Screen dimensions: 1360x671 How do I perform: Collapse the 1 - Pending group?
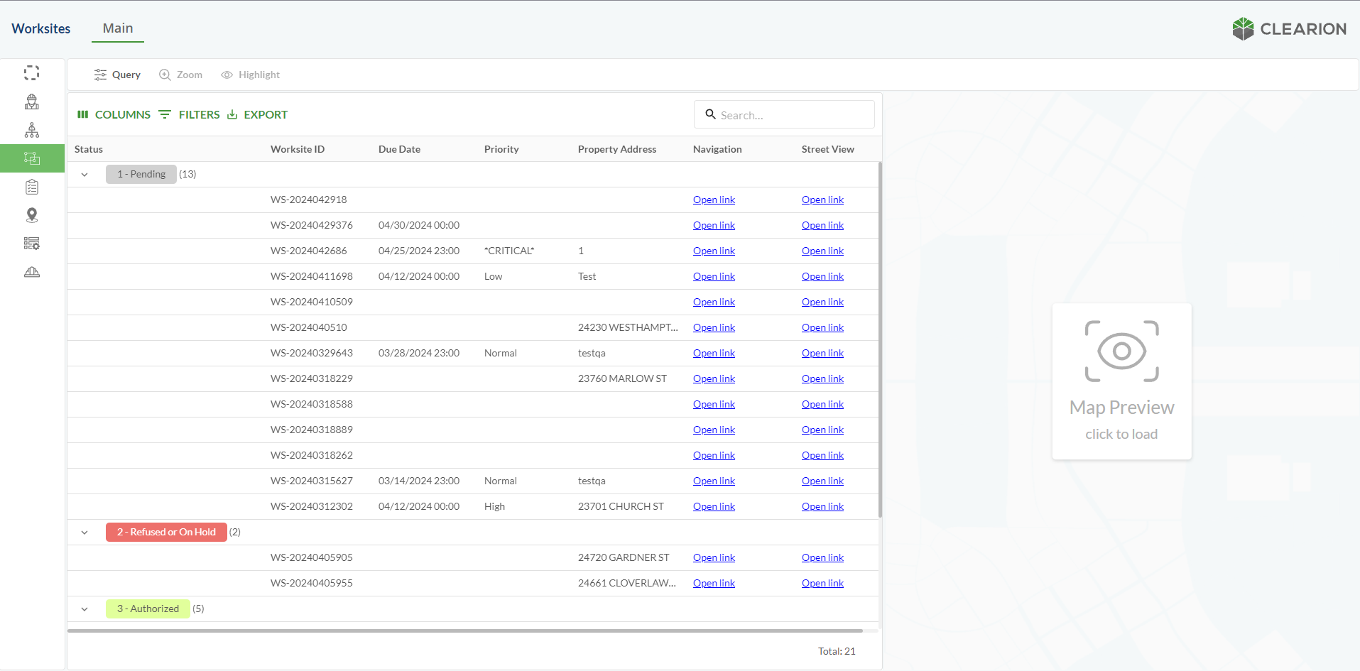click(85, 175)
